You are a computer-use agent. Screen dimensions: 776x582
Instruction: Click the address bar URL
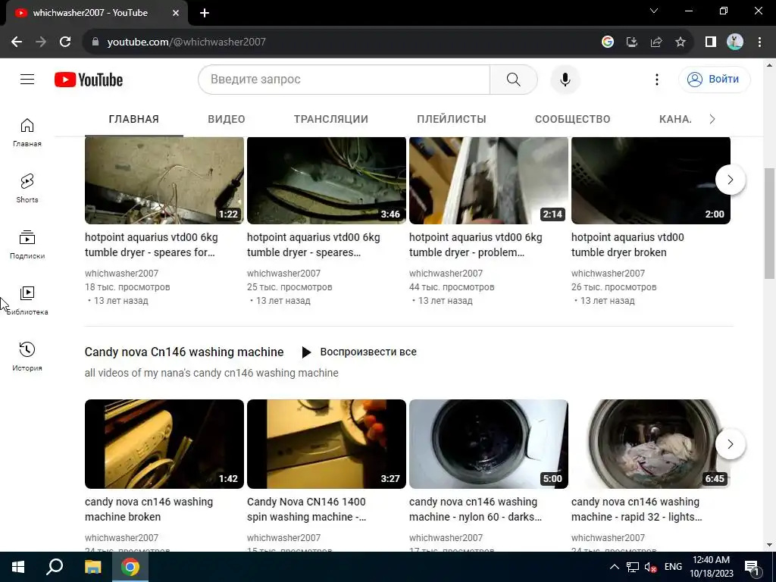186,42
